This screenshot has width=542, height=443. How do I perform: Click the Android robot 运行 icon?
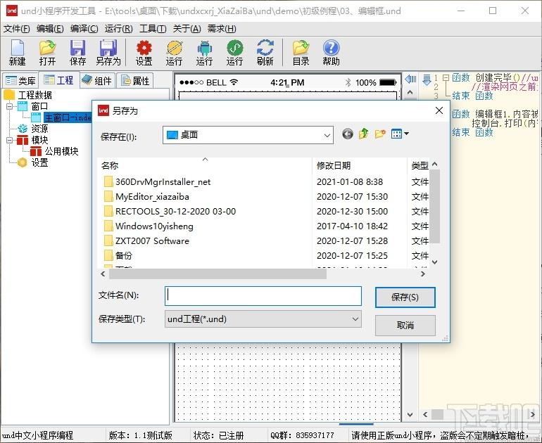point(204,52)
